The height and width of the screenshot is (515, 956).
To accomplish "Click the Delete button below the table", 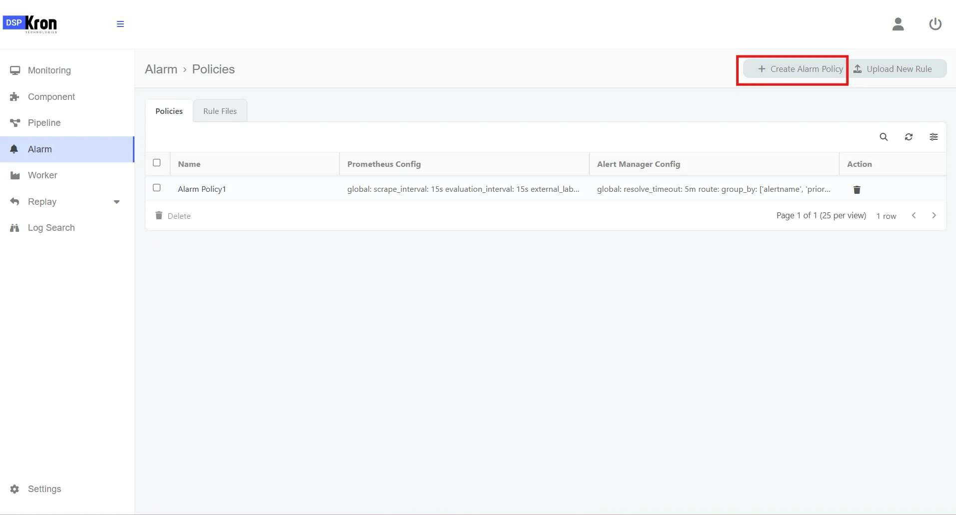I will pyautogui.click(x=173, y=216).
